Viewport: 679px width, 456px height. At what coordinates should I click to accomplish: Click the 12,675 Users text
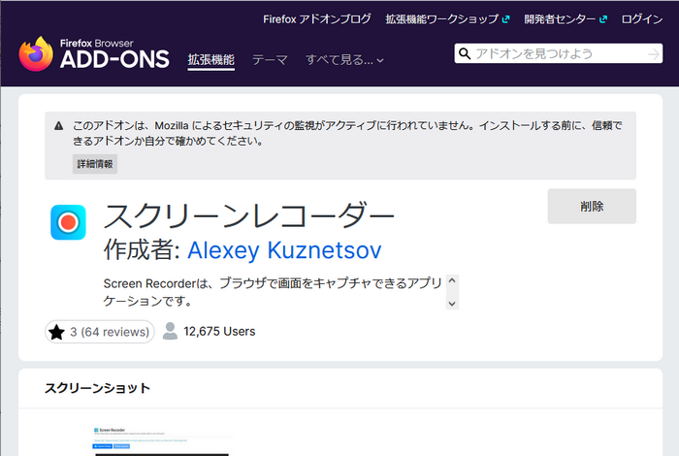pos(219,332)
